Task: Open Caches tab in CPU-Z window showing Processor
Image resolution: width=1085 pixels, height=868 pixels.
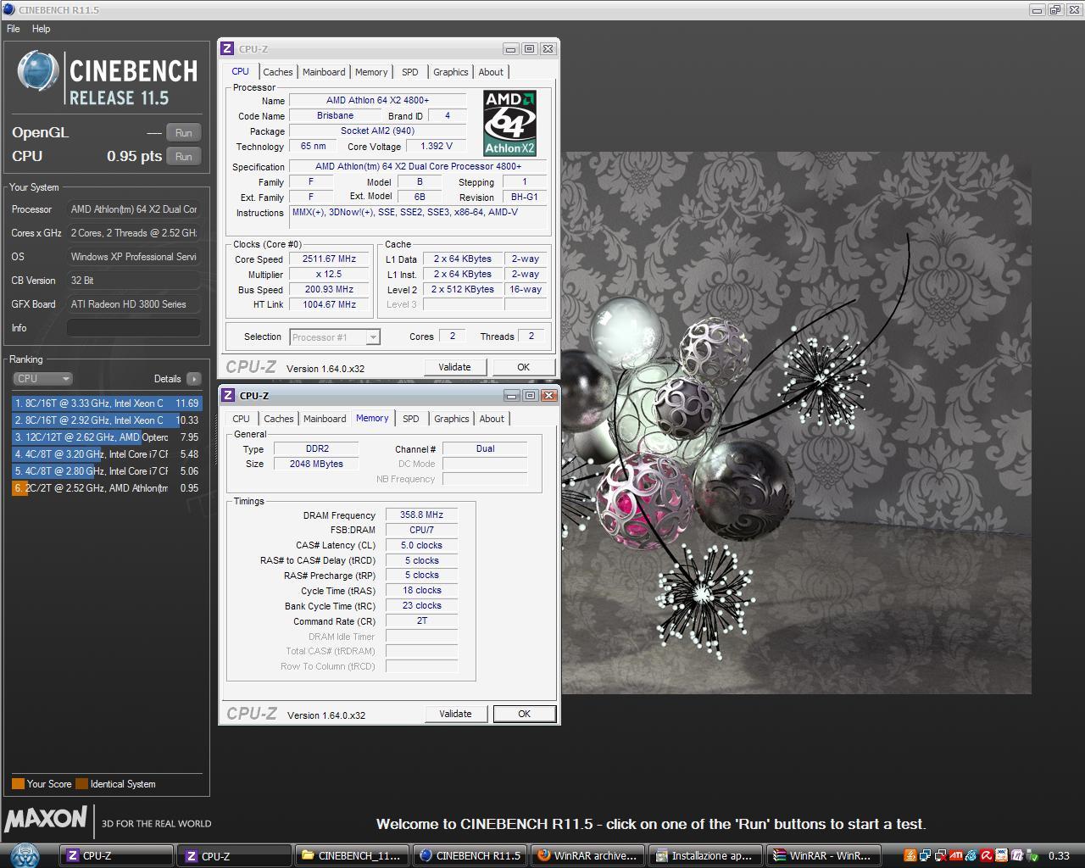Action: pyautogui.click(x=277, y=72)
